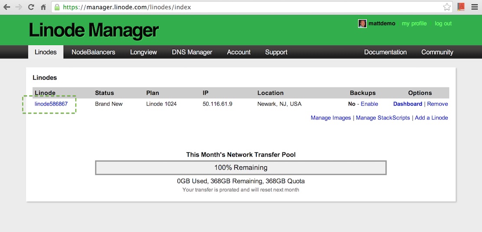
Task: Click the Linodes section heading
Action: [x=45, y=77]
